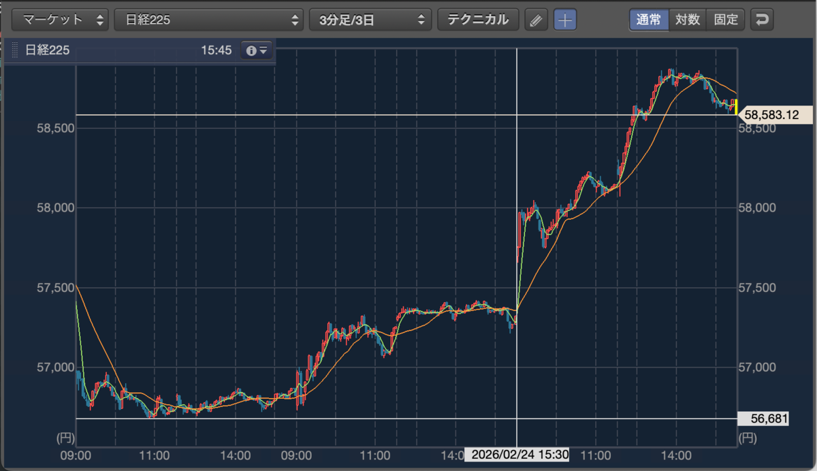
Task: Click the left axis label 58,000
Action: click(x=55, y=208)
